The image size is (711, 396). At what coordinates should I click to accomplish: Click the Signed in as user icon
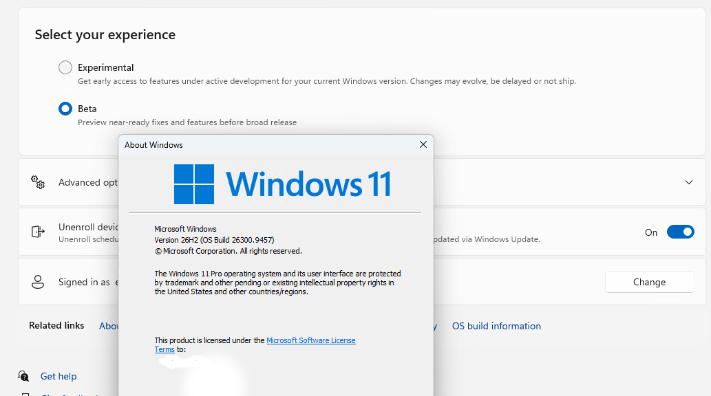click(x=38, y=282)
